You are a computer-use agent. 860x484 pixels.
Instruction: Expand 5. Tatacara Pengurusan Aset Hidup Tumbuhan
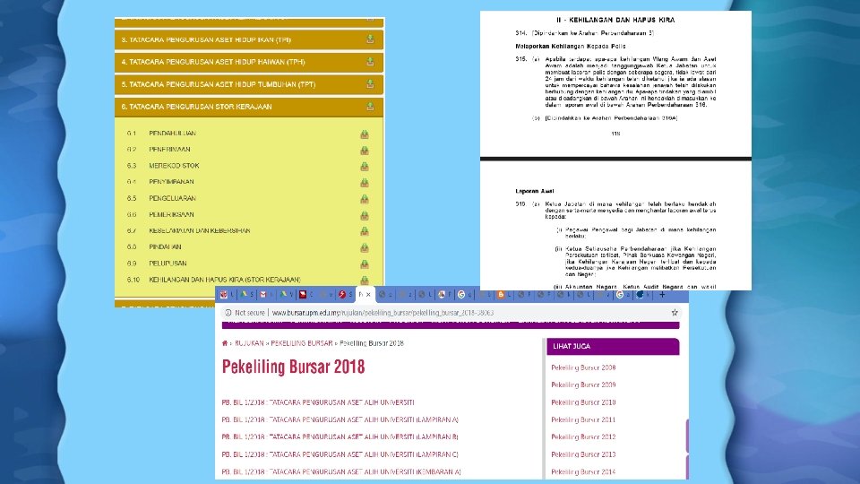(x=249, y=84)
